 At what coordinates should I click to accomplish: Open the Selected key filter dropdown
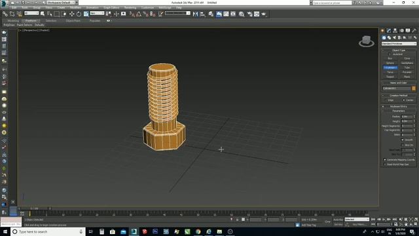click(x=357, y=220)
